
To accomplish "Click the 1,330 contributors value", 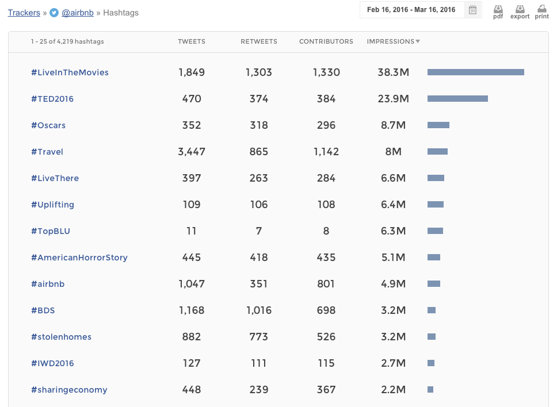I will [326, 72].
